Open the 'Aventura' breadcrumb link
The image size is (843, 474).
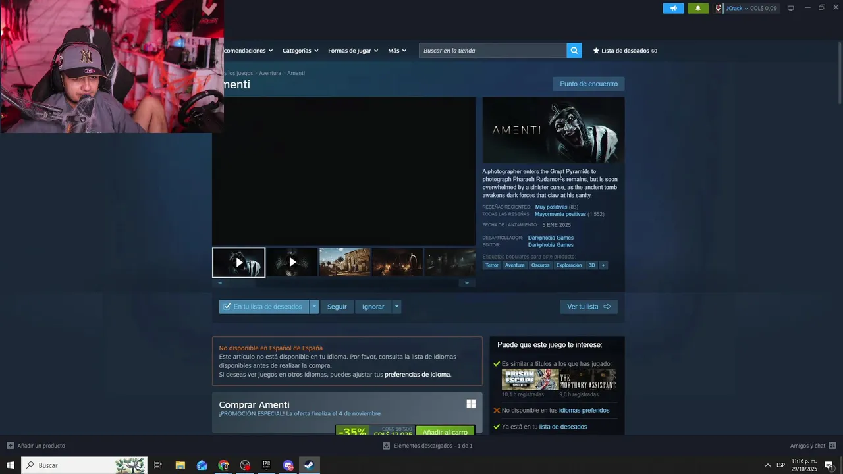[x=270, y=73]
